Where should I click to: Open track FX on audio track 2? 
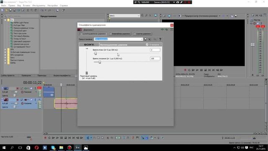click(26, 100)
